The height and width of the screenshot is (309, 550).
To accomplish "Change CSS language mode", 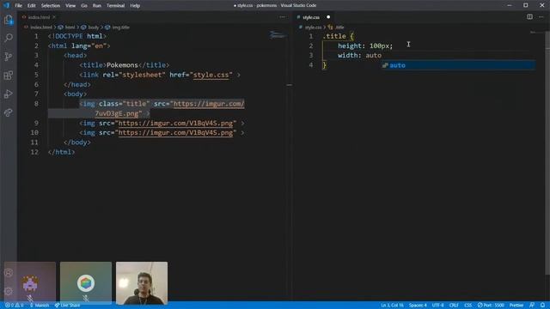I will tap(467, 306).
